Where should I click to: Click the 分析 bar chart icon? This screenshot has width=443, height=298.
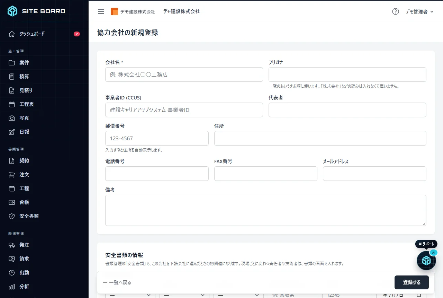click(12, 287)
